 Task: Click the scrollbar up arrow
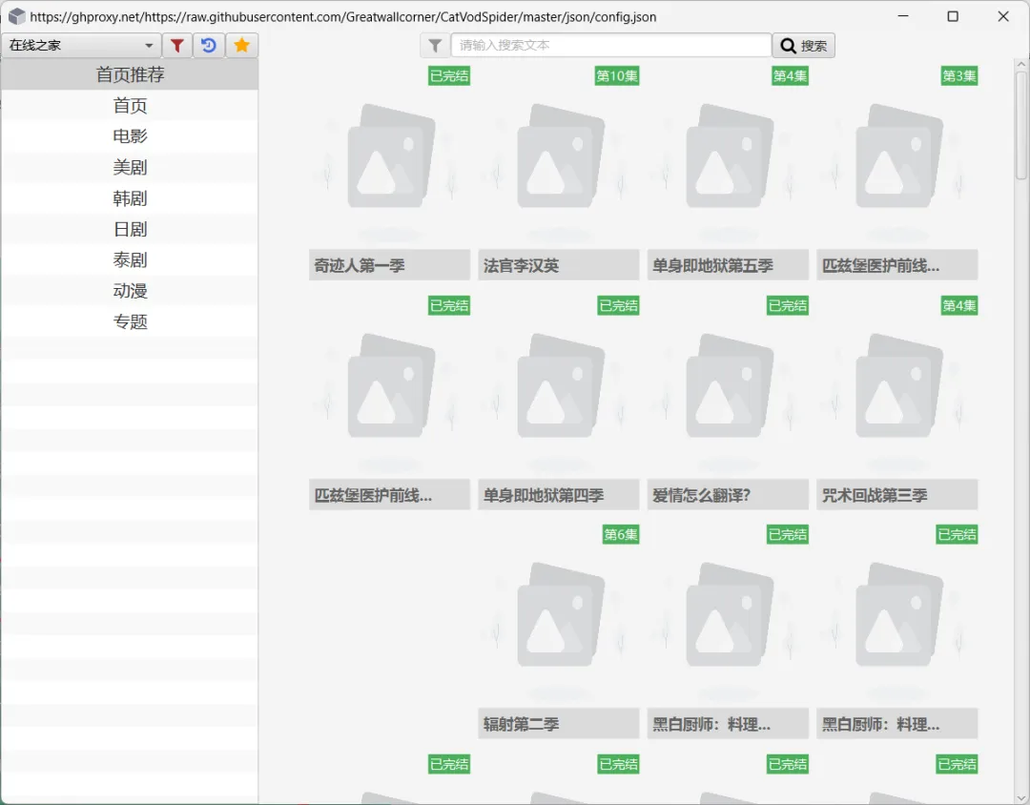click(1020, 65)
